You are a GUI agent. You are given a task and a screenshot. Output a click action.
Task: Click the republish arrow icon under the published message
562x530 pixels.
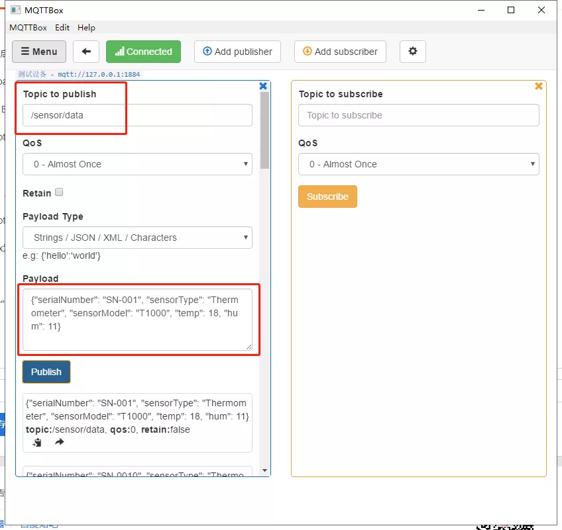pyautogui.click(x=60, y=442)
